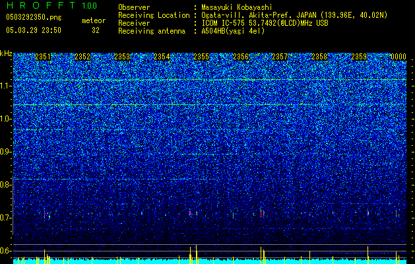Click the version number 1.0.0

coord(90,6)
